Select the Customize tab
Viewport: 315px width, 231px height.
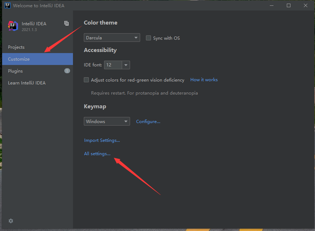[x=38, y=59]
